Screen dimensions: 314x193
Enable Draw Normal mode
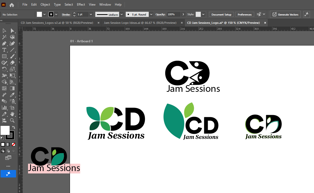tap(3, 151)
